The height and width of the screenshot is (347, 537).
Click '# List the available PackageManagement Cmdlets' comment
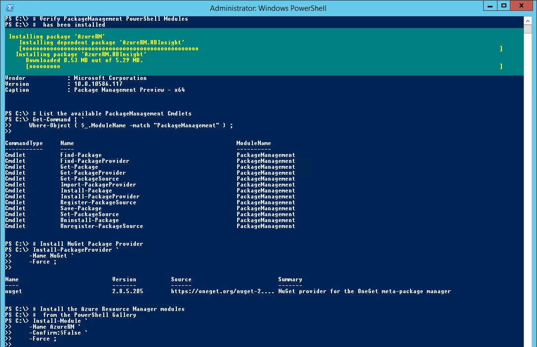point(112,114)
